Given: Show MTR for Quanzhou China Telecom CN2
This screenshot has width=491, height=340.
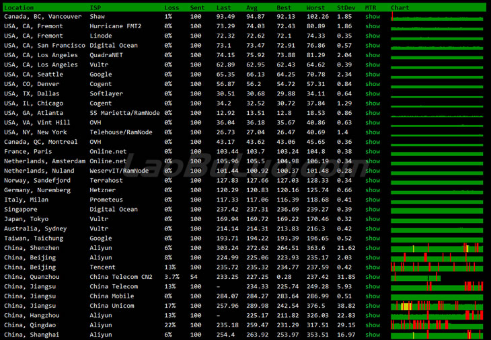Looking at the screenshot, I should click(x=373, y=277).
